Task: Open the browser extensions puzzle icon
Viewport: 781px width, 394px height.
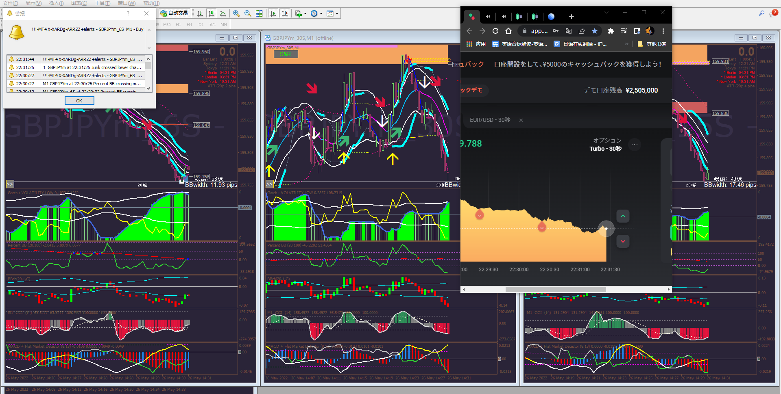Action: pyautogui.click(x=611, y=31)
